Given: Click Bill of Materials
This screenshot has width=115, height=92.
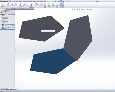Looking at the screenshot, I should pyautogui.click(x=49, y=5).
